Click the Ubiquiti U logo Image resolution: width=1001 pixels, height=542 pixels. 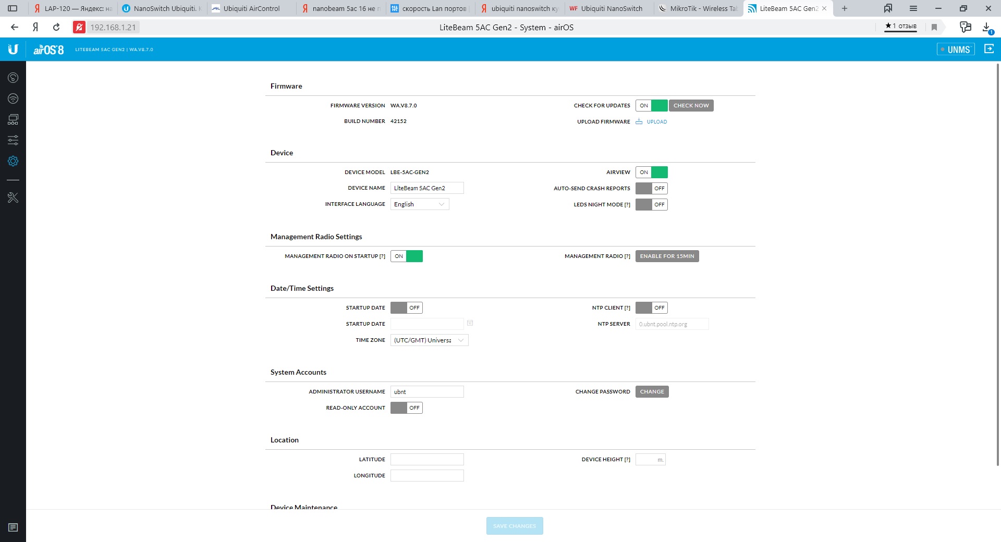(13, 50)
